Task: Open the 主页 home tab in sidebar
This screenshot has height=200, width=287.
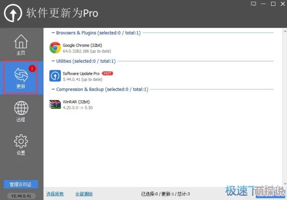Action: 21,45
